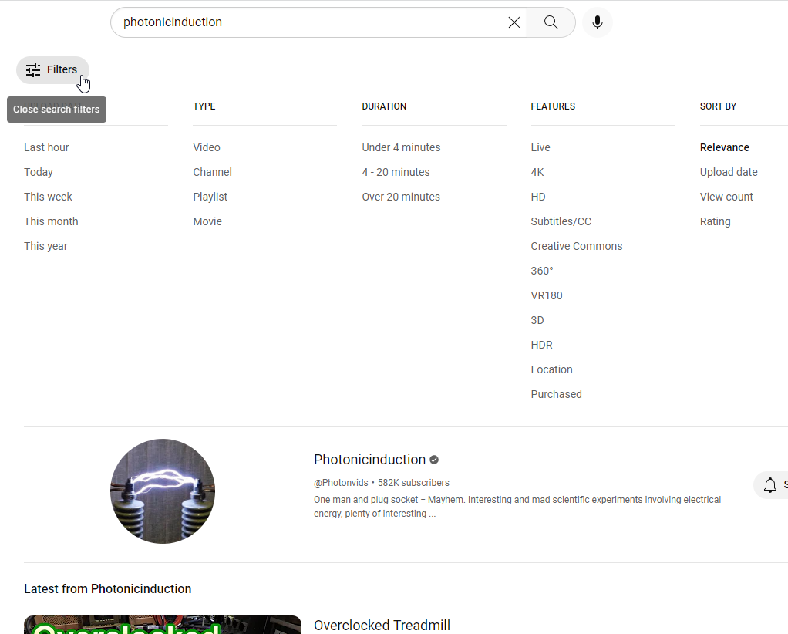This screenshot has width=788, height=634.
Task: Filter by Last hour upload date
Action: tap(46, 147)
